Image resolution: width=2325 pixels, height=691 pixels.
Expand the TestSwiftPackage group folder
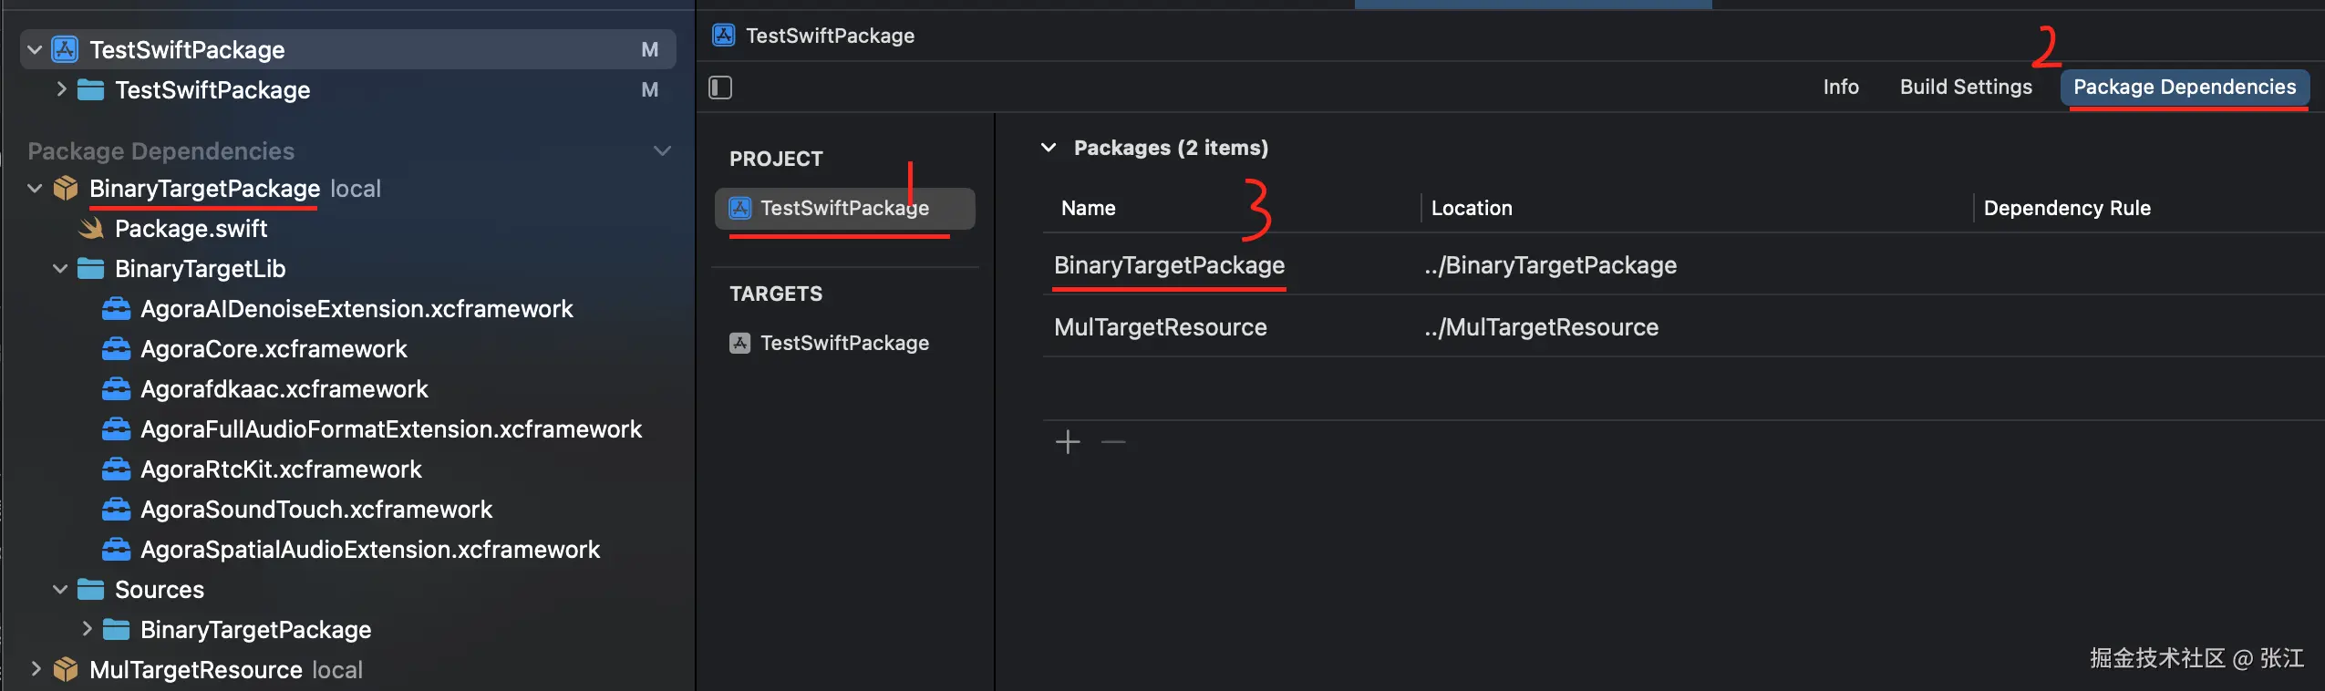click(x=61, y=89)
